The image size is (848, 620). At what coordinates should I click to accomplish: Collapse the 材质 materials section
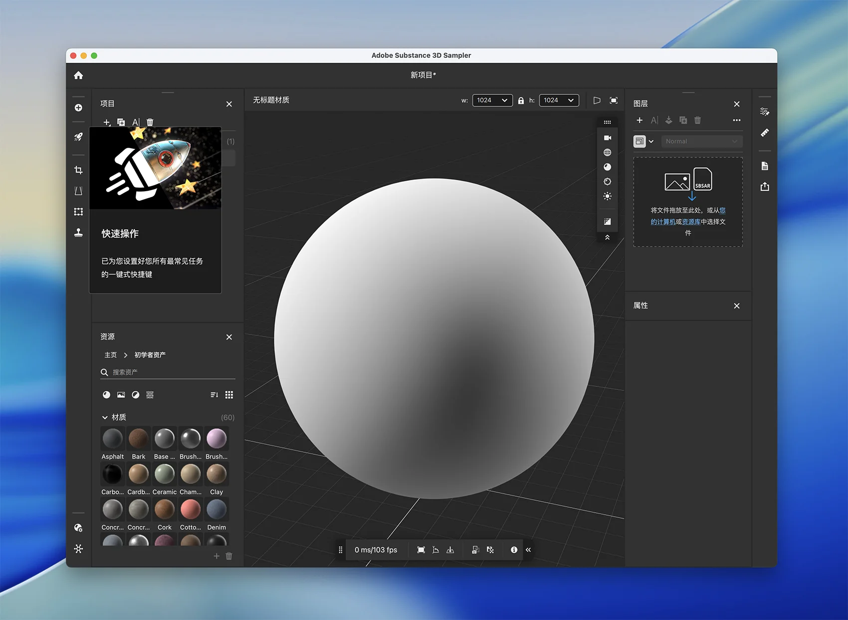[x=105, y=417]
